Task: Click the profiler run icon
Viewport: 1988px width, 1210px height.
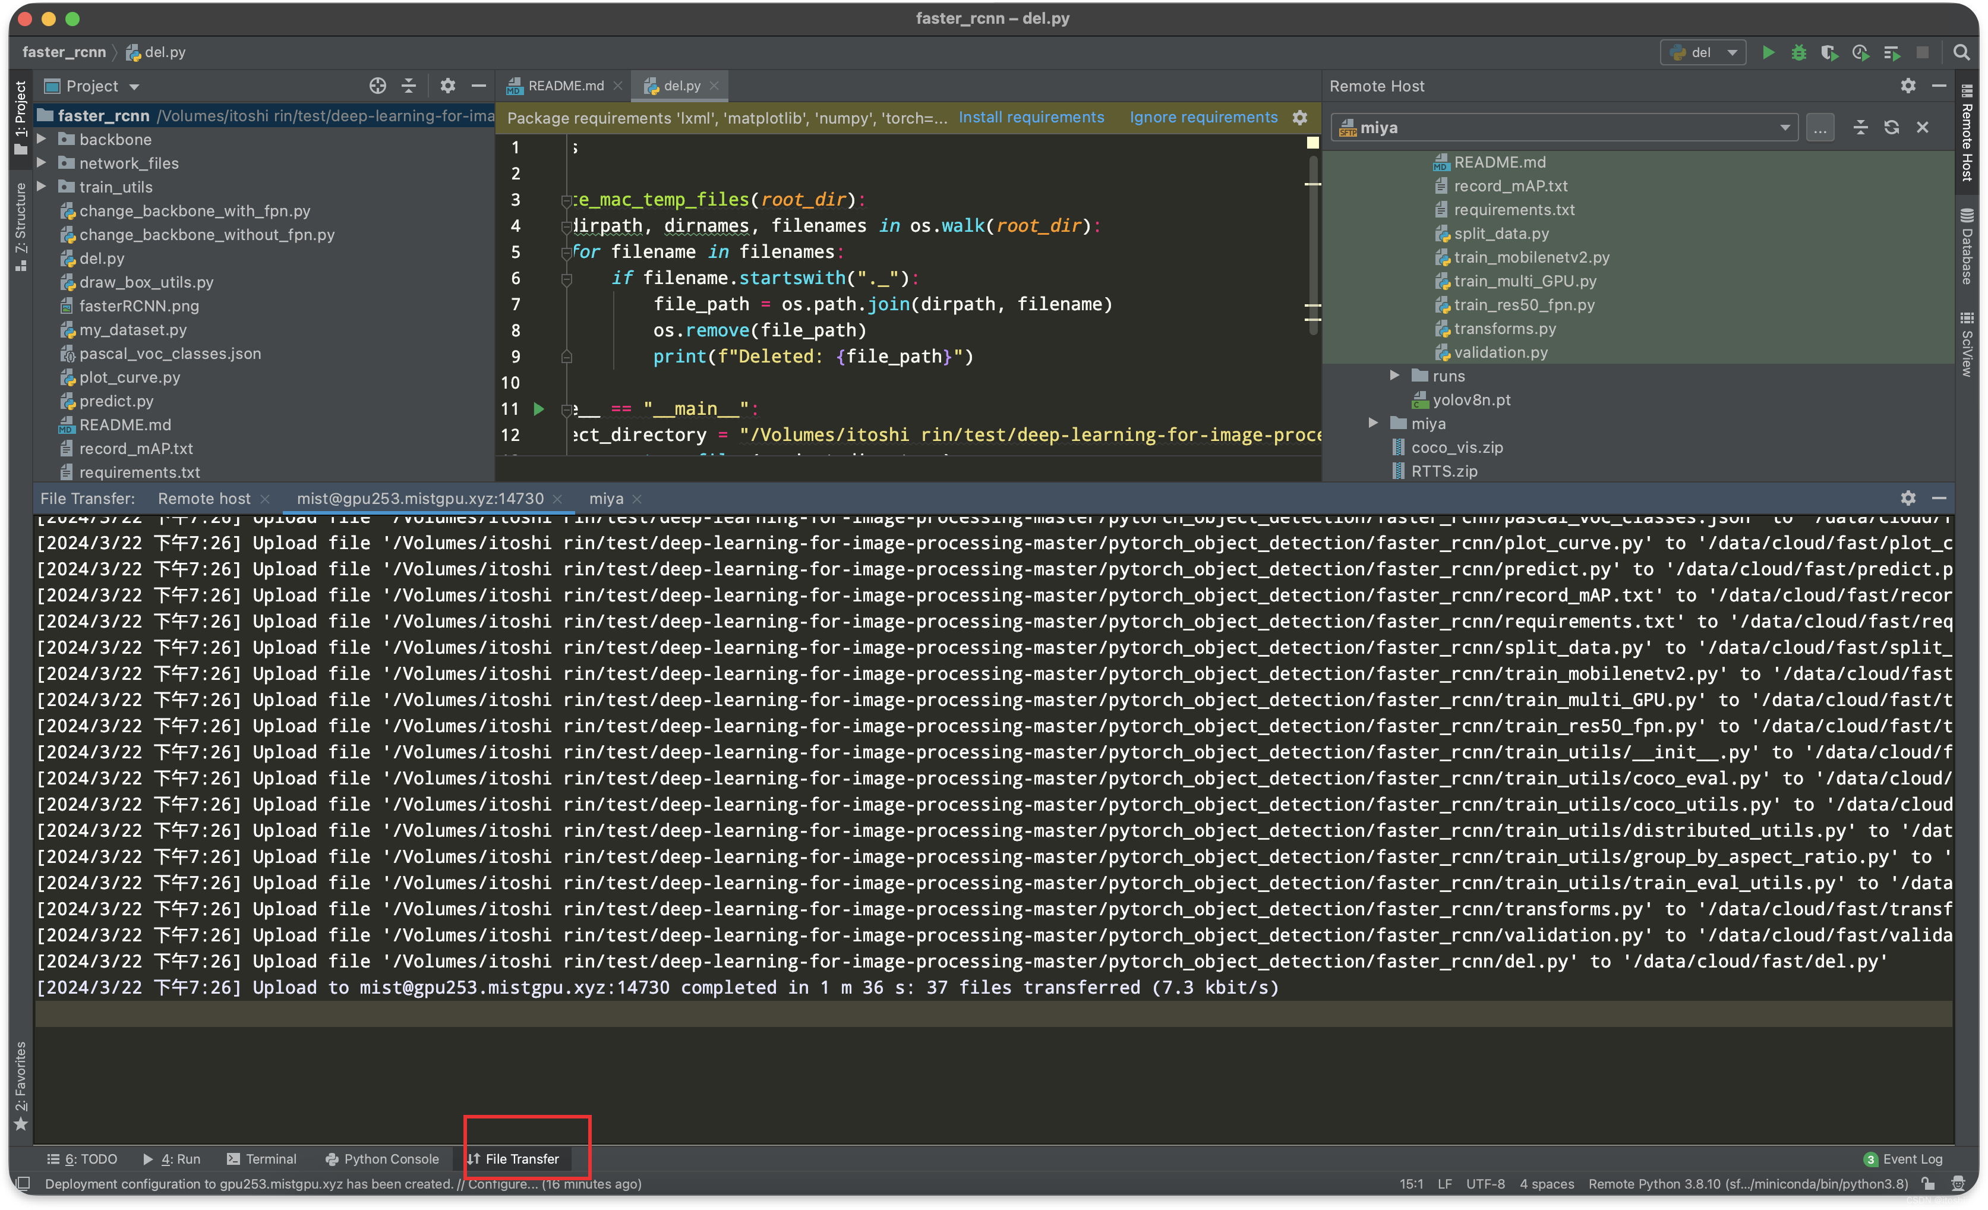Action: [1860, 52]
